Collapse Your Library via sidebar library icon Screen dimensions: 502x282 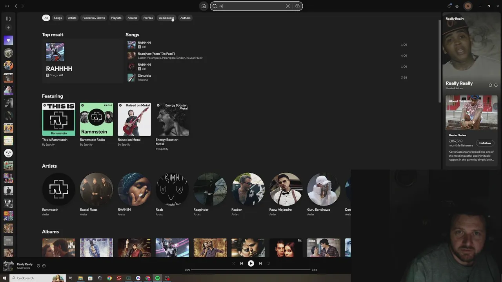[8, 18]
